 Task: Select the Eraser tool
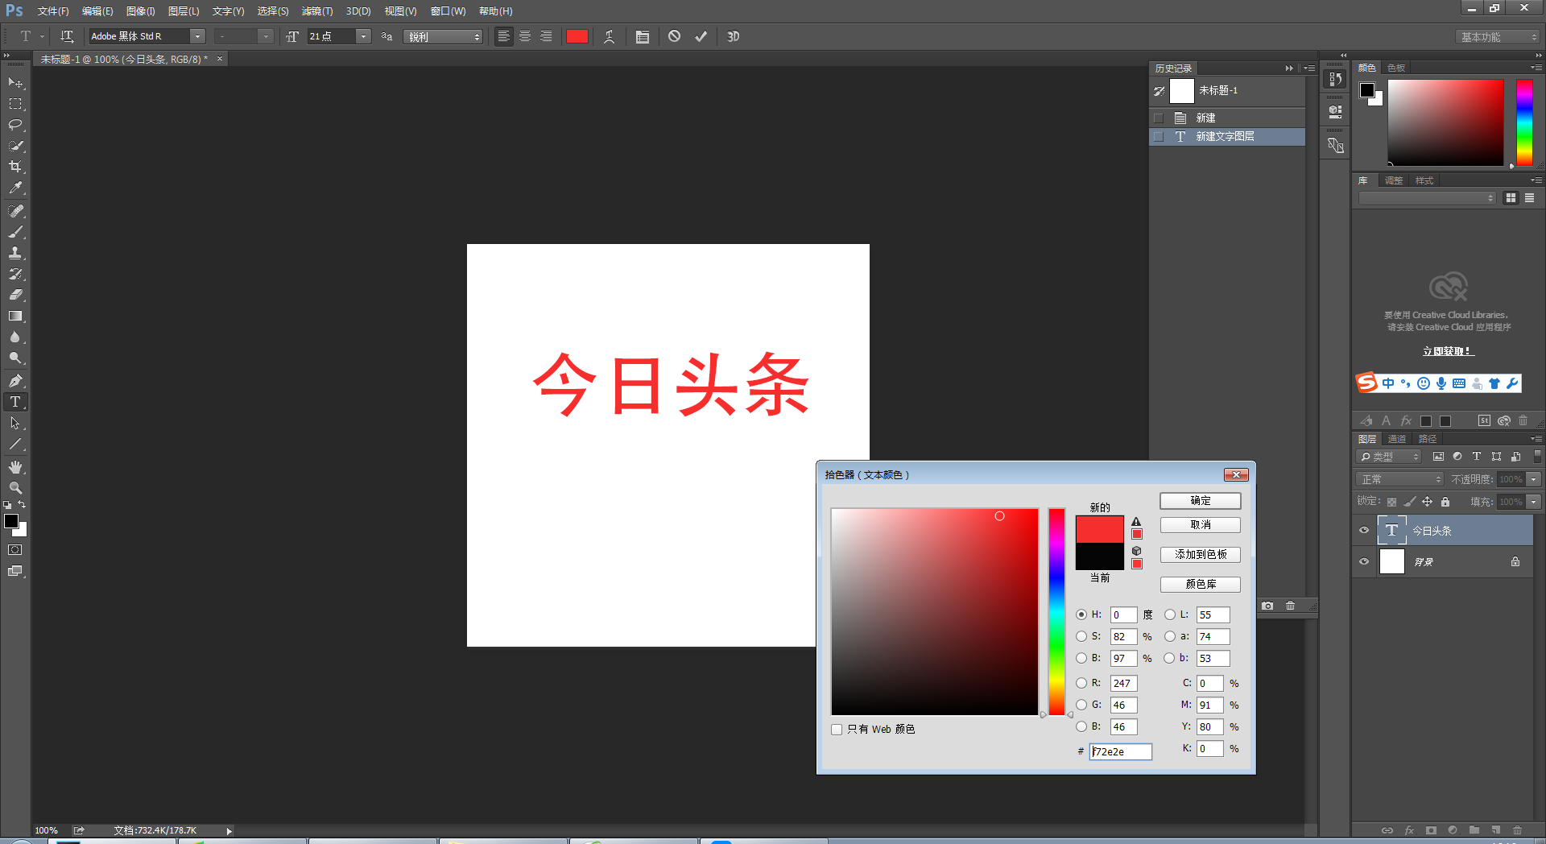(15, 295)
